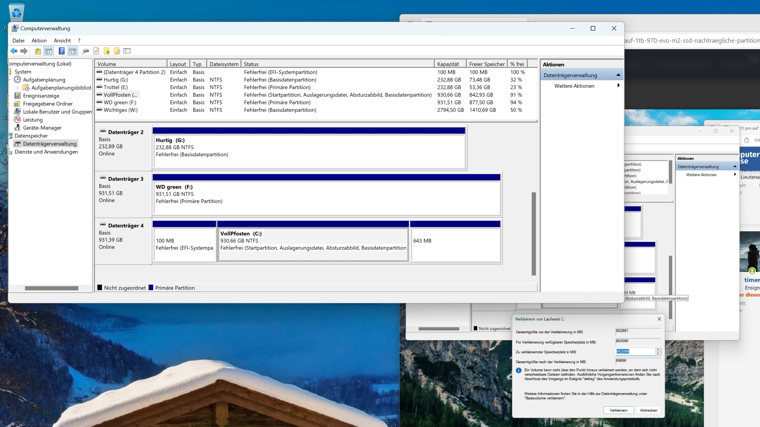Toggle the show/hide console tree icon

pyautogui.click(x=48, y=51)
